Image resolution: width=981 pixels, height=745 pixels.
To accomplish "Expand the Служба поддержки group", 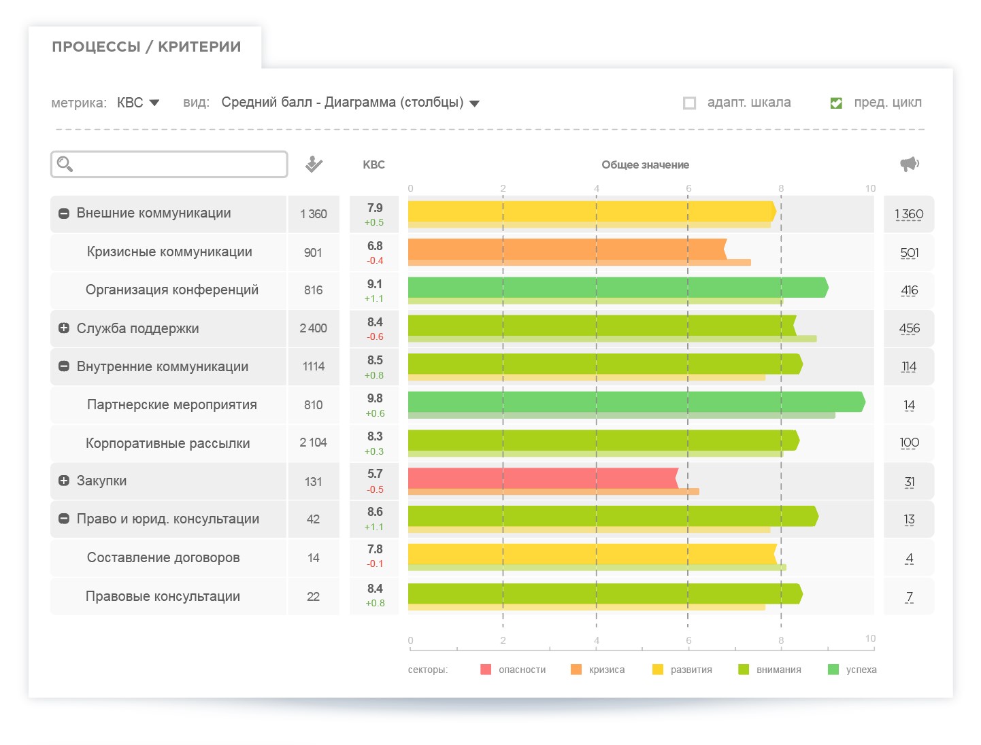I will (x=64, y=328).
